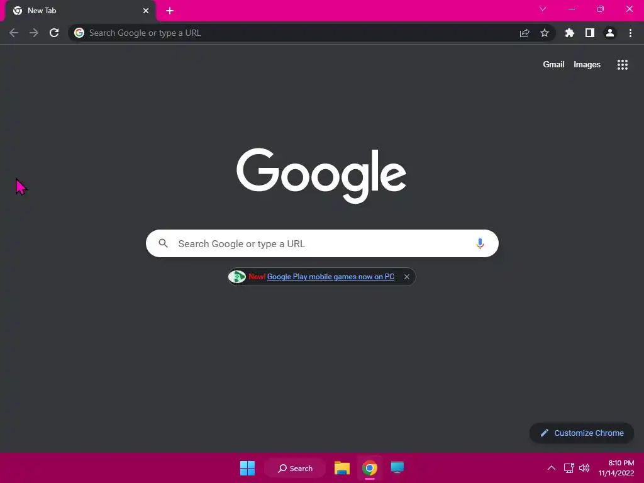Open File Explorer from the taskbar
Viewport: 644px width, 483px height.
click(x=341, y=468)
